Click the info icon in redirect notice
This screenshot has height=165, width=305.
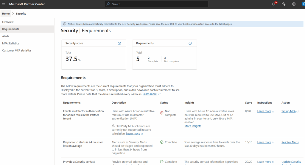65,24
